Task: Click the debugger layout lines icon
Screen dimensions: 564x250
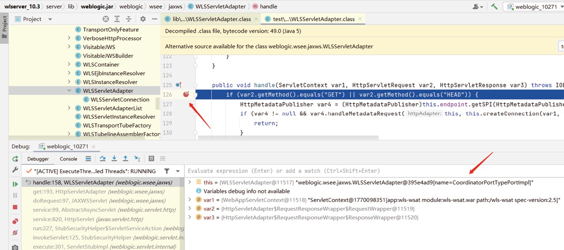Action: pos(88,159)
